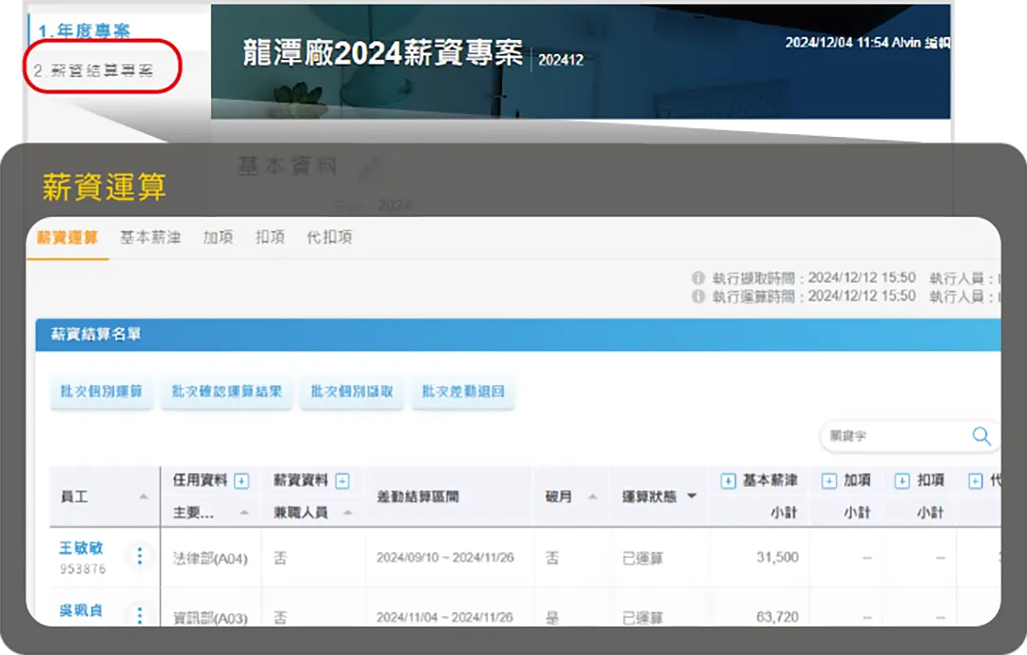Click the info icon beside 執行擷取時間
Screen dimensions: 1027x655
coord(697,278)
